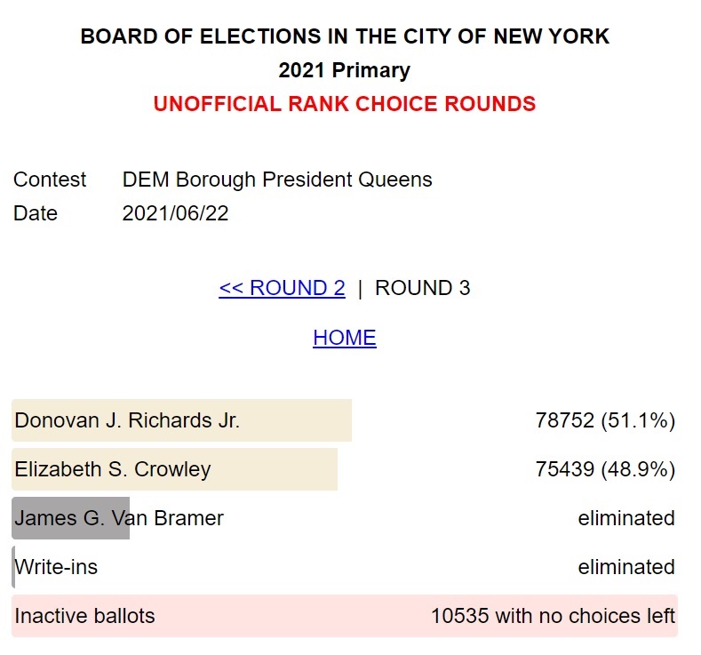
Task: Click James G. Van Bramer's name
Action: pos(119,518)
